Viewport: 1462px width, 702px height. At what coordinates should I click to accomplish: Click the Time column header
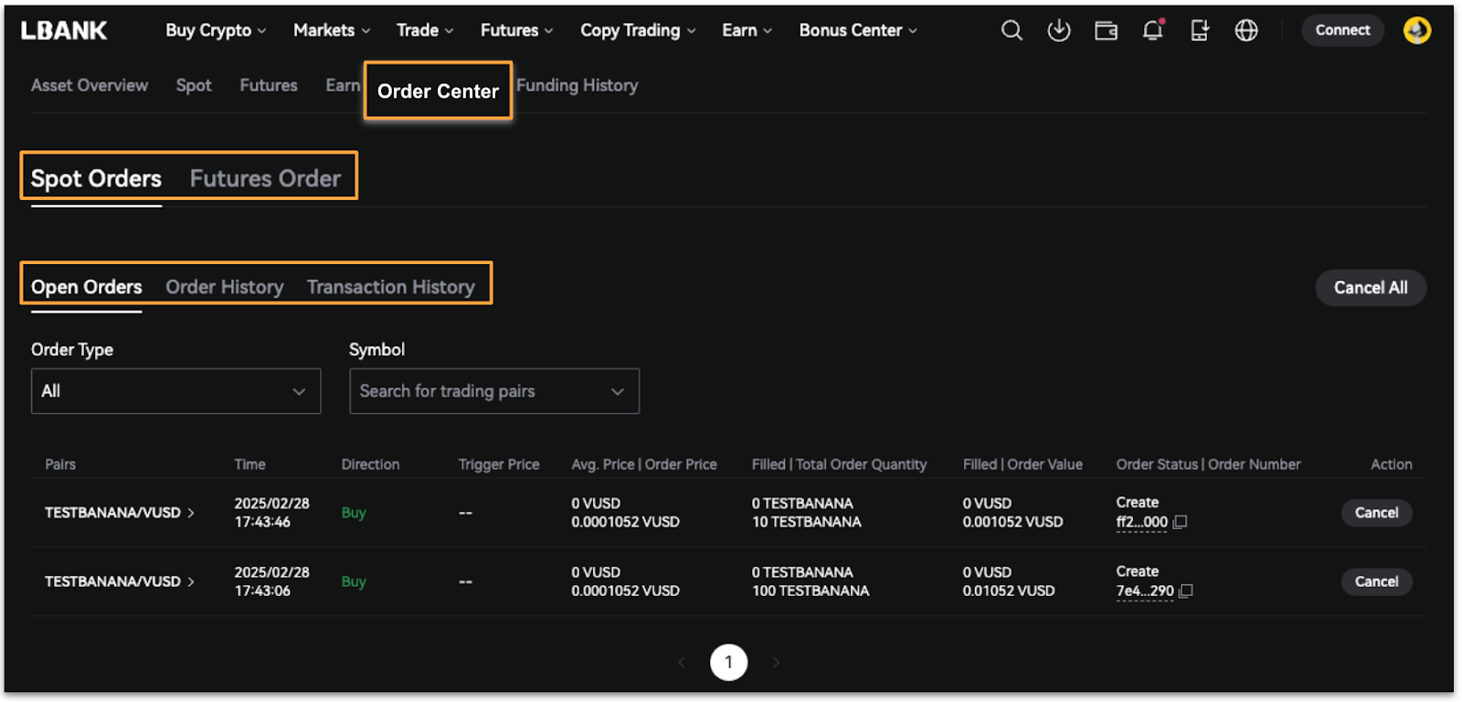pyautogui.click(x=249, y=464)
